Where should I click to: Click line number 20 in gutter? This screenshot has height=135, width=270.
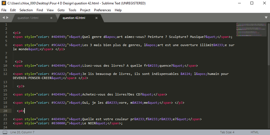[6, 111]
